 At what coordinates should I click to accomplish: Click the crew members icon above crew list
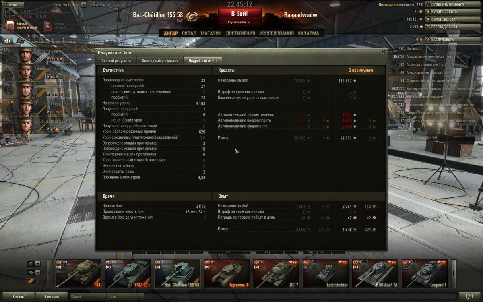point(7,41)
